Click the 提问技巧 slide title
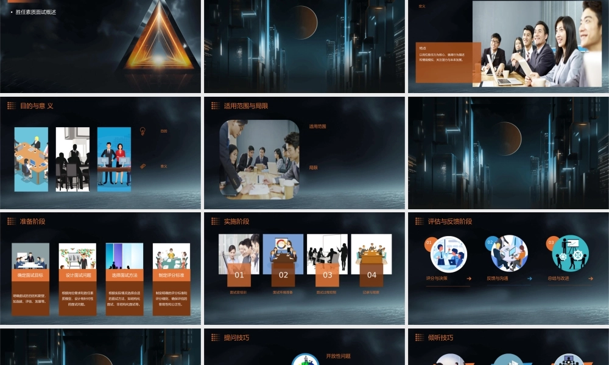This screenshot has width=609, height=365. click(x=236, y=338)
